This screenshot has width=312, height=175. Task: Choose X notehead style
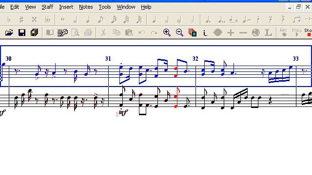(167, 19)
